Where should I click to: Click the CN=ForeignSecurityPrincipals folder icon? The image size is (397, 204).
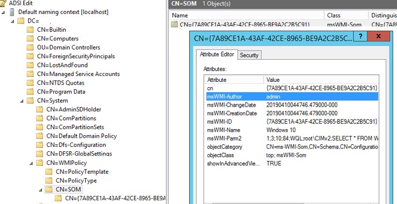[x=30, y=56]
